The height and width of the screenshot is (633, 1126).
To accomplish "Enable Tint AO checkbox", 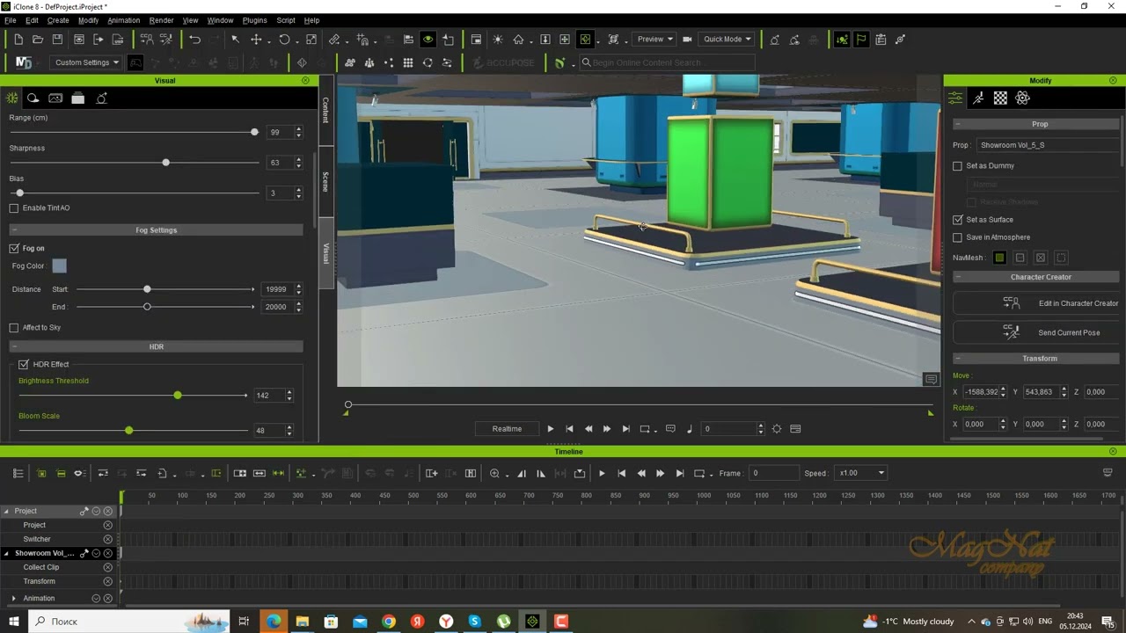I will click(14, 208).
